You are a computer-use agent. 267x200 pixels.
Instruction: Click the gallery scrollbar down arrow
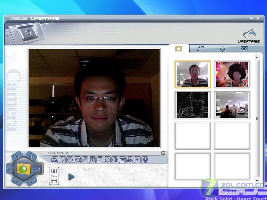point(257,181)
